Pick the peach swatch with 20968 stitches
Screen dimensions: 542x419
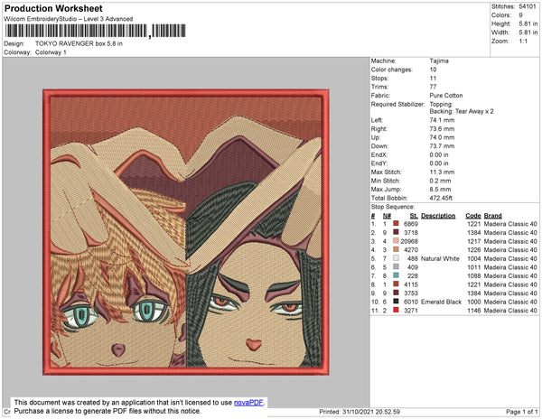(x=397, y=241)
